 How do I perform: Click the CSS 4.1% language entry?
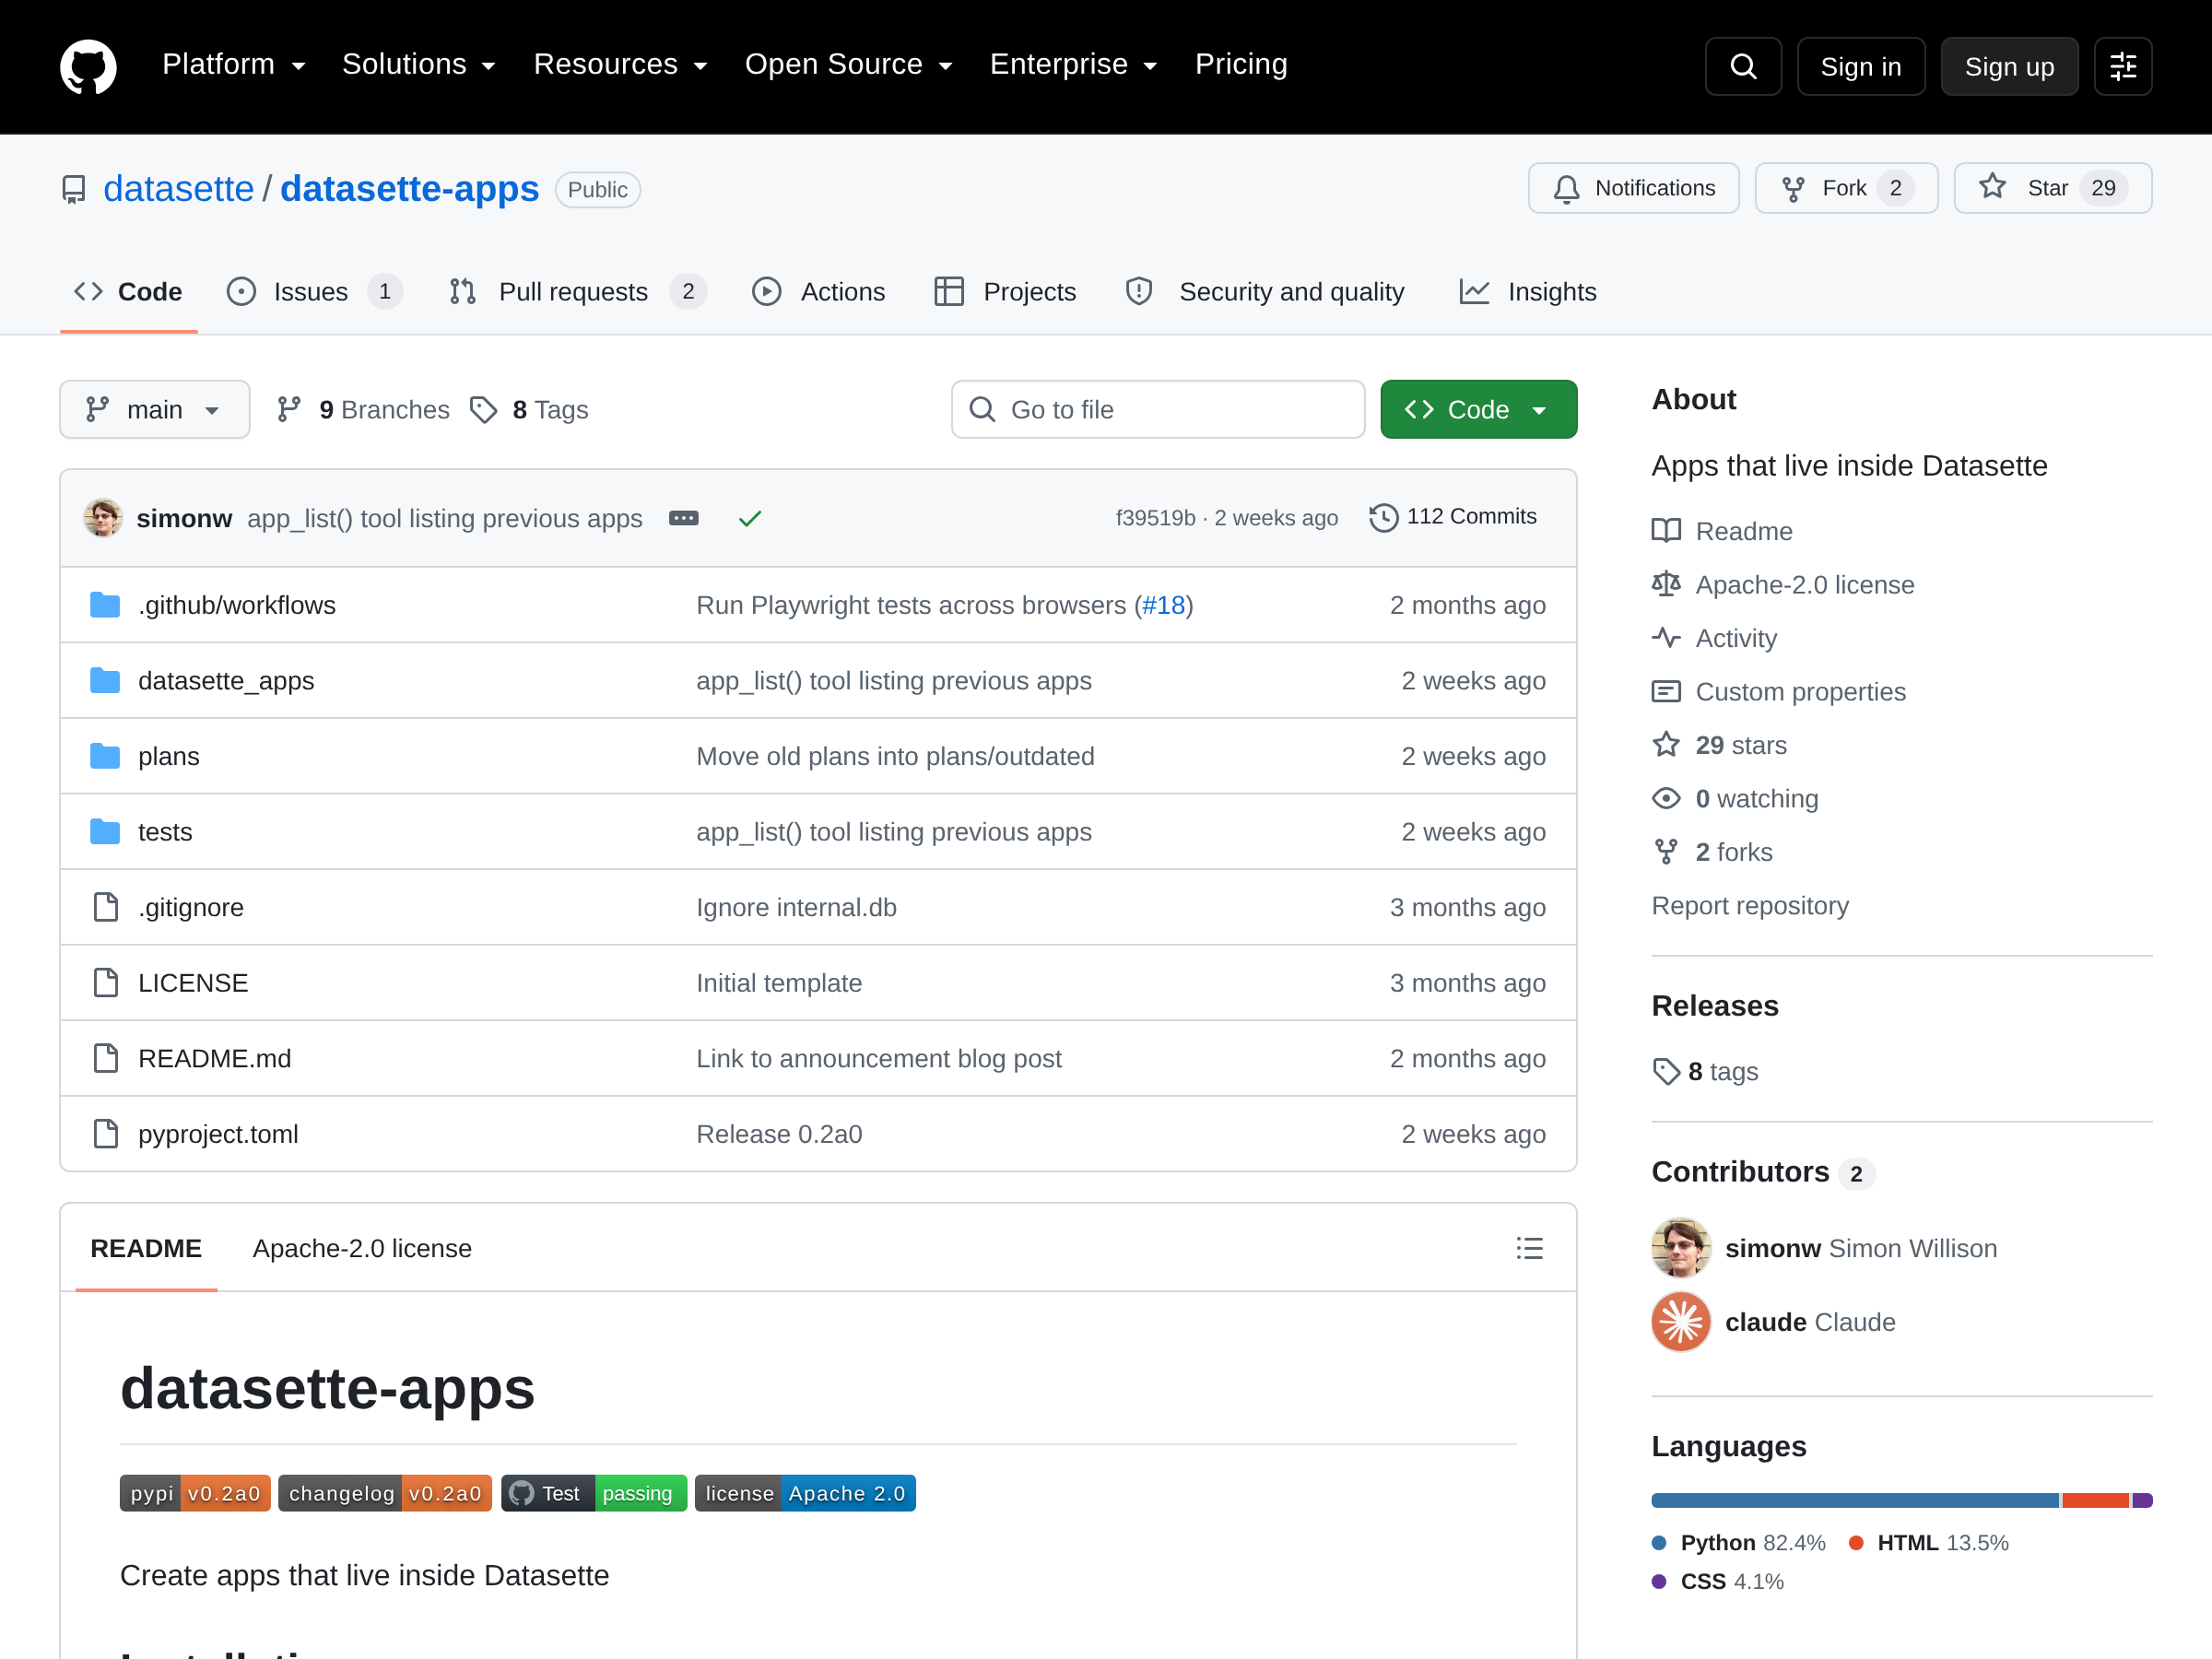[x=1718, y=1582]
